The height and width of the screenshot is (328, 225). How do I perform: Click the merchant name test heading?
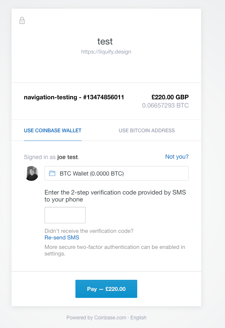(x=105, y=42)
